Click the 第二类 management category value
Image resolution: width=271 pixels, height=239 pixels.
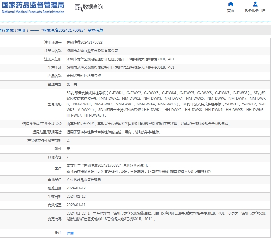pyautogui.click(x=72, y=84)
